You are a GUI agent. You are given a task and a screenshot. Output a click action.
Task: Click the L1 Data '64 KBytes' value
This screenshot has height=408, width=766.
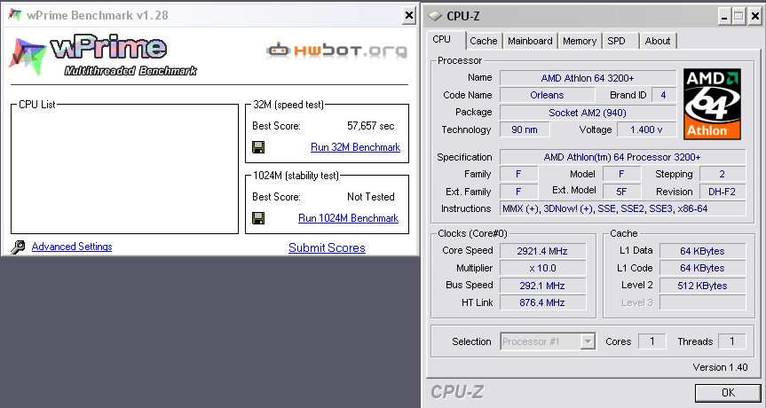pyautogui.click(x=702, y=251)
